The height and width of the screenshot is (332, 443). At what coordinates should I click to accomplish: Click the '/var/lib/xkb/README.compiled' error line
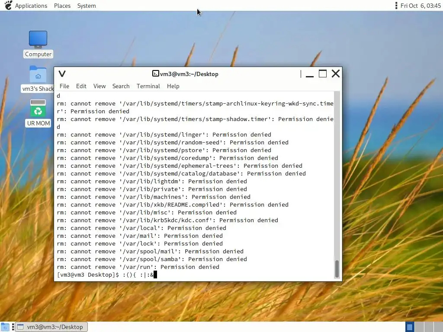[x=173, y=204]
